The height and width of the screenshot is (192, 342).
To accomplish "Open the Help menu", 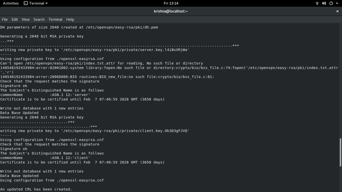I will pos(70,19).
